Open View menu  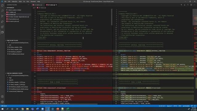pos(20,2)
